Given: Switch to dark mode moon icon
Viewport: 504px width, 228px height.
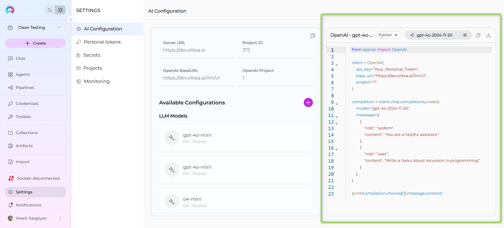Looking at the screenshot, I should pyautogui.click(x=50, y=10).
